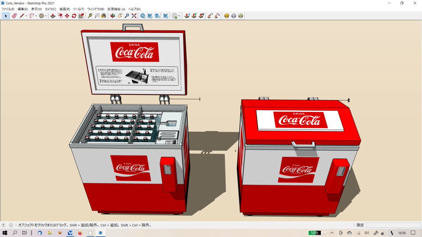The width and height of the screenshot is (422, 237).
Task: Select the Text label tool
Action: pyautogui.click(x=97, y=16)
